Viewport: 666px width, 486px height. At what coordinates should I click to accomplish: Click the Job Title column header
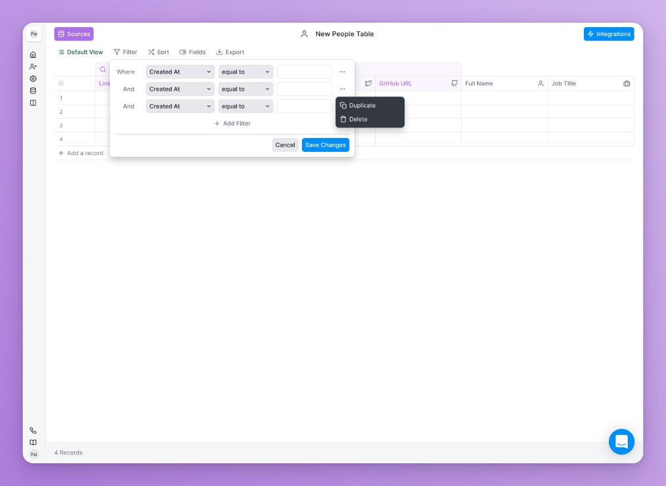[591, 84]
